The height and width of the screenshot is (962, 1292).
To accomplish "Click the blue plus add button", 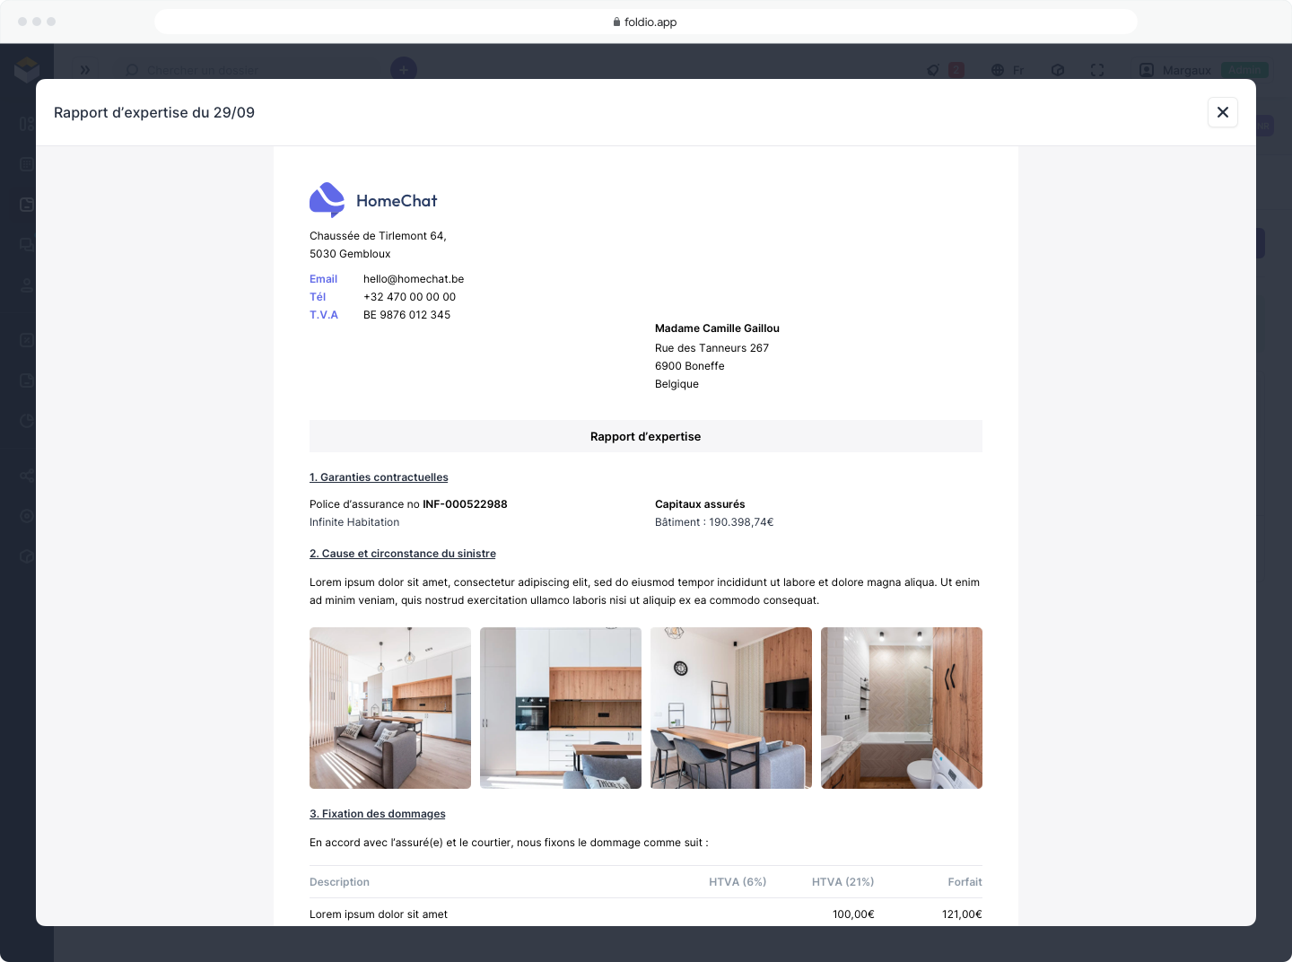I will coord(404,69).
